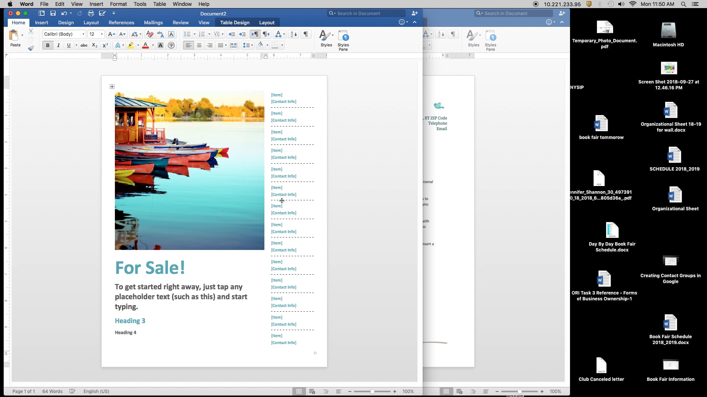Toggle Italic formatting
Viewport: 707px width, 397px height.
[58, 45]
